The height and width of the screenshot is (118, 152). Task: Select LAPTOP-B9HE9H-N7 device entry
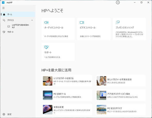coord(18,26)
